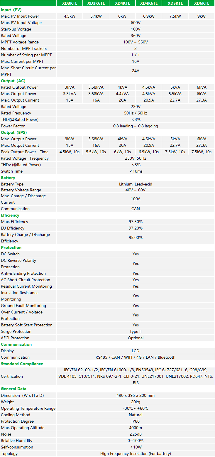Click the 9kW PV input power cell

[x=202, y=16]
